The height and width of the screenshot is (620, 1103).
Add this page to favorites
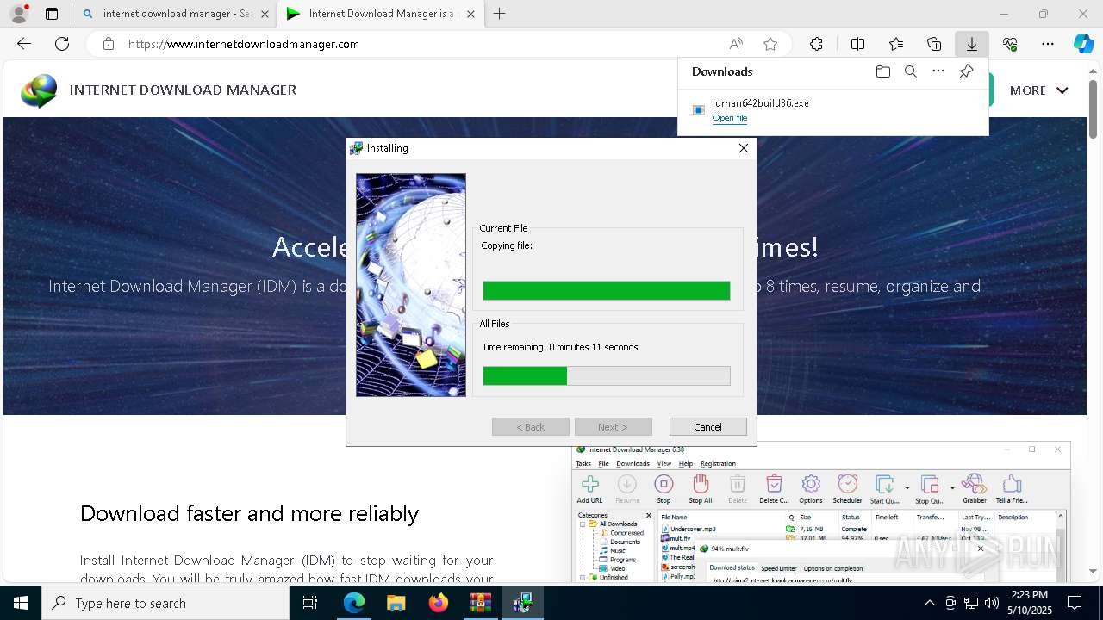point(770,44)
